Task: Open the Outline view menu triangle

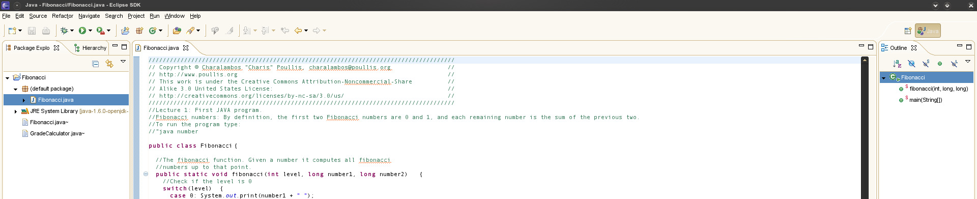Action: click(968, 62)
